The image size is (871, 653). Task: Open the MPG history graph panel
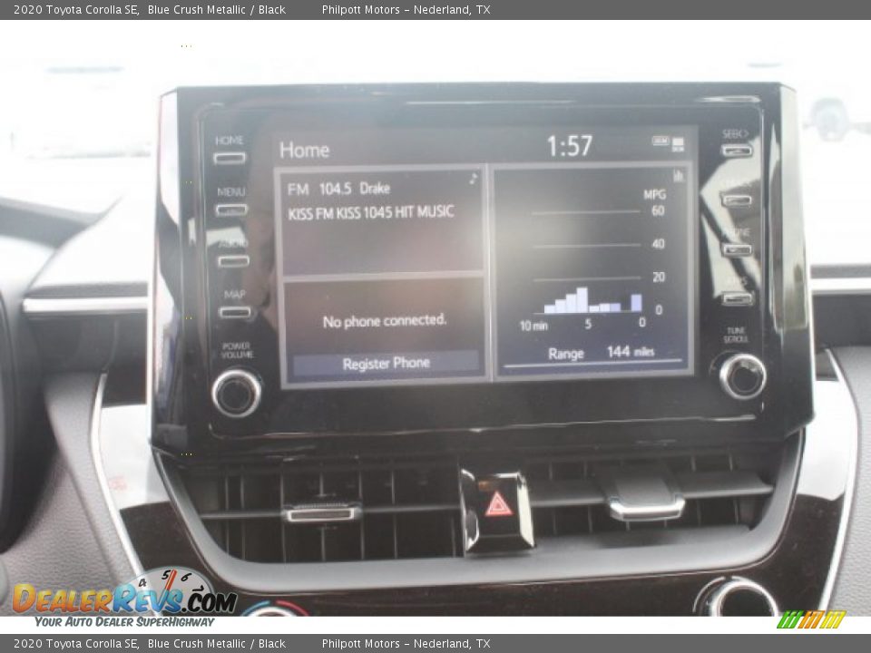pos(592,270)
